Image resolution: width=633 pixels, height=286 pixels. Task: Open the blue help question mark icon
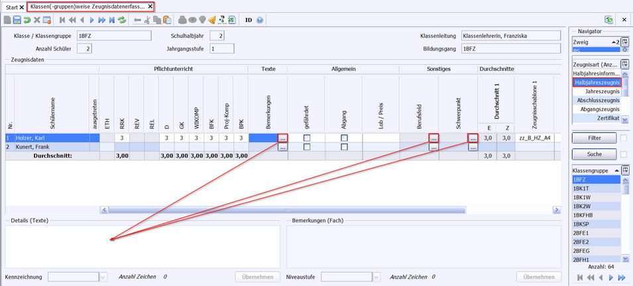[x=260, y=20]
